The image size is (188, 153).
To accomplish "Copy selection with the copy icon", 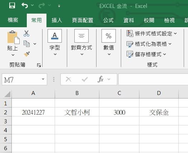I will click(x=26, y=44).
